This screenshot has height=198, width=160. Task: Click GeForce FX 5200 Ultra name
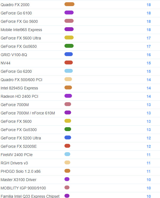click(21, 138)
